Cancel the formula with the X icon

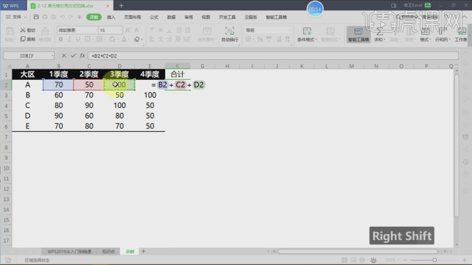tap(64, 56)
